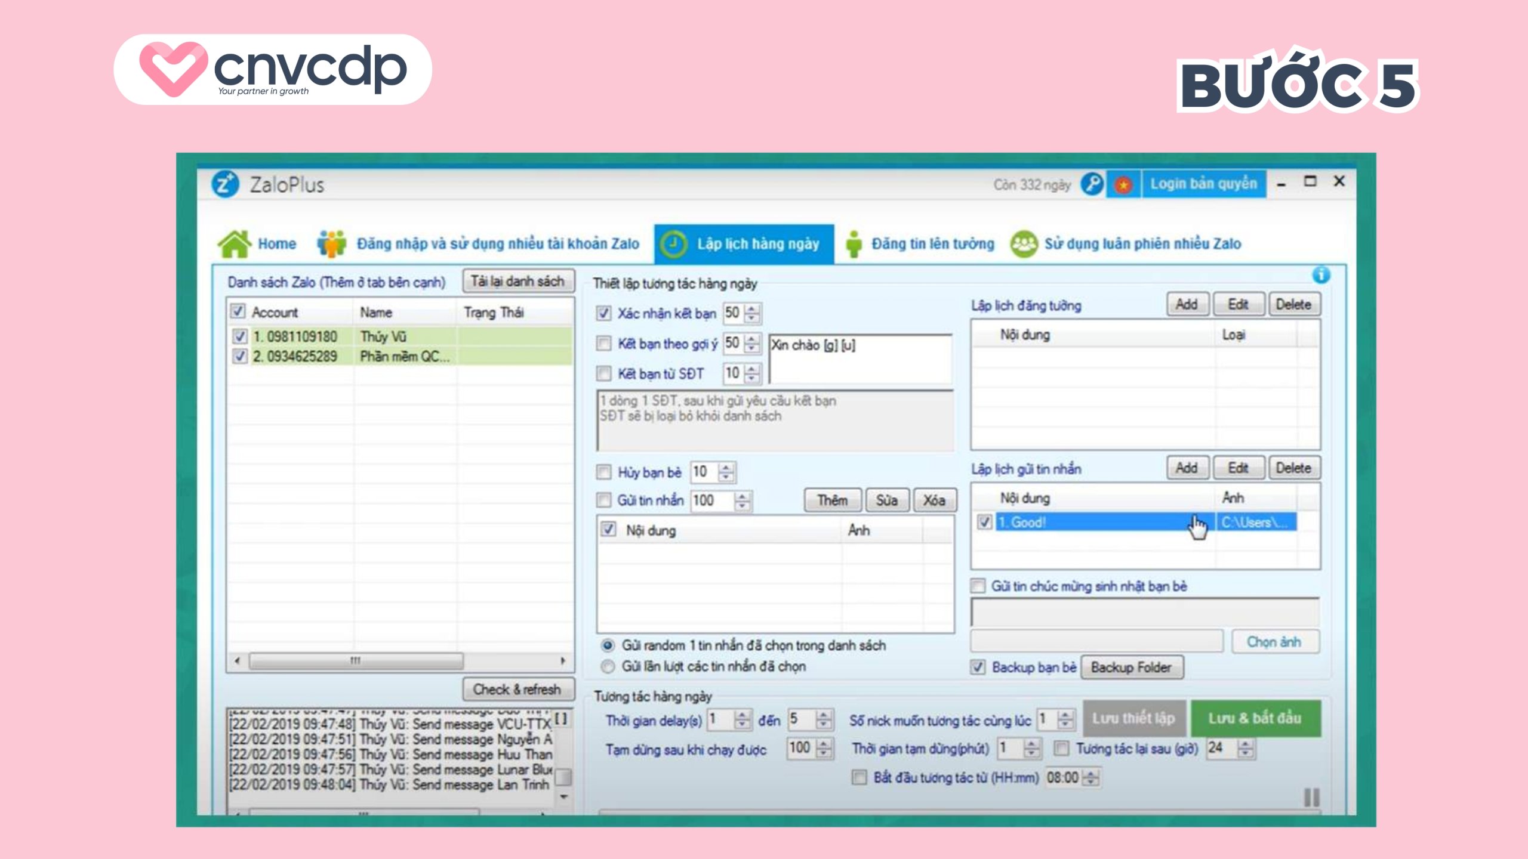Toggle Backup bạn bè checkbox
This screenshot has width=1528, height=859.
978,667
